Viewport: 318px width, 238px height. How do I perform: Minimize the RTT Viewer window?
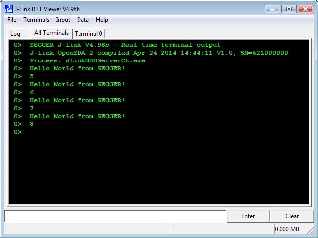tap(272, 9)
